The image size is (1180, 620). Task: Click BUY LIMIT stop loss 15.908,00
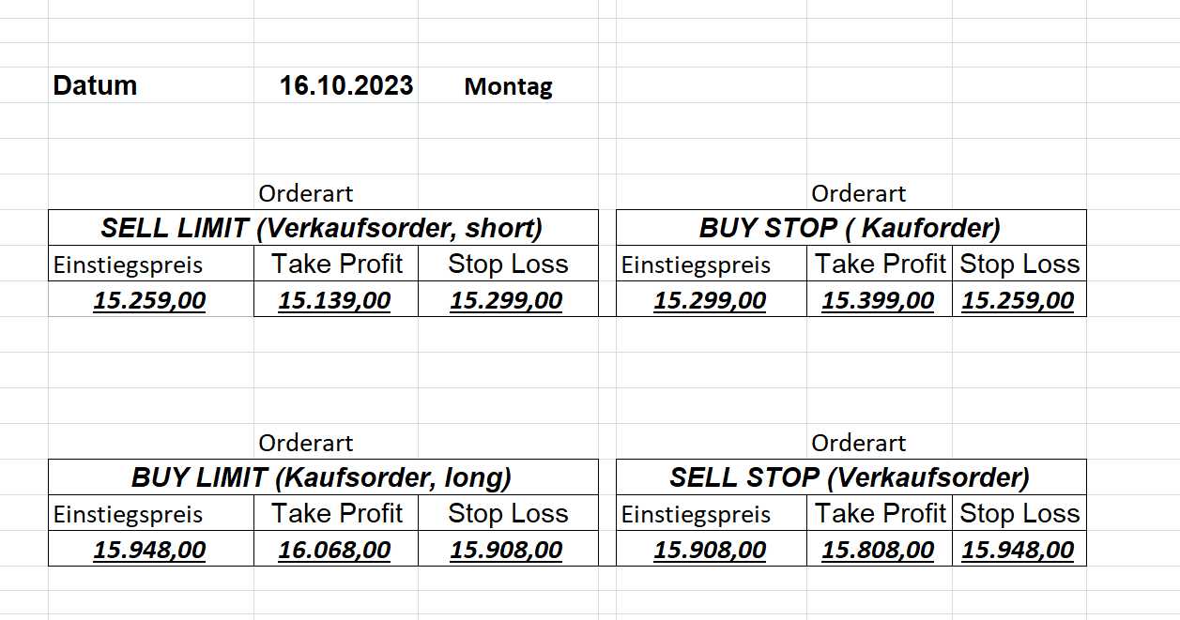point(506,550)
